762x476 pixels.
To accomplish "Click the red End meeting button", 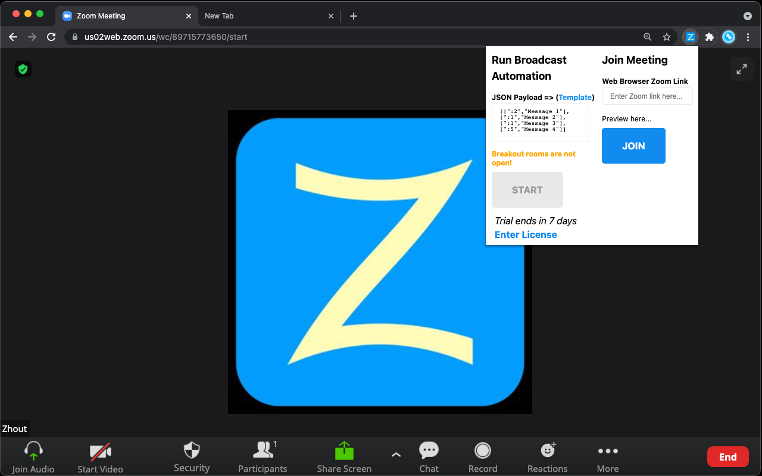I will (727, 457).
